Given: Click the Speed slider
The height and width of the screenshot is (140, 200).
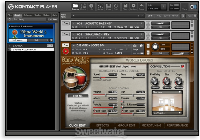Looking at the screenshot, I should click(105, 77).
